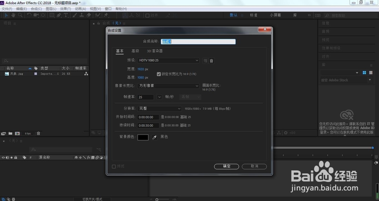
Task: Switch to the 标准 workspace
Action: (x=254, y=15)
